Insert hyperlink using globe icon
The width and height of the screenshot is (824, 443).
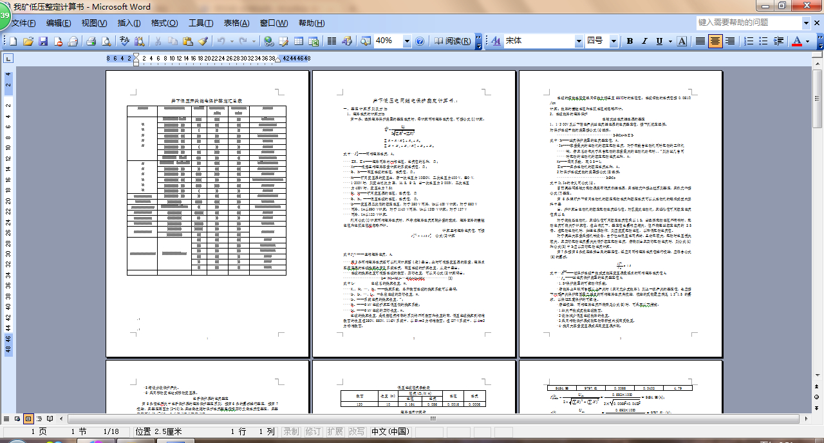(x=268, y=41)
